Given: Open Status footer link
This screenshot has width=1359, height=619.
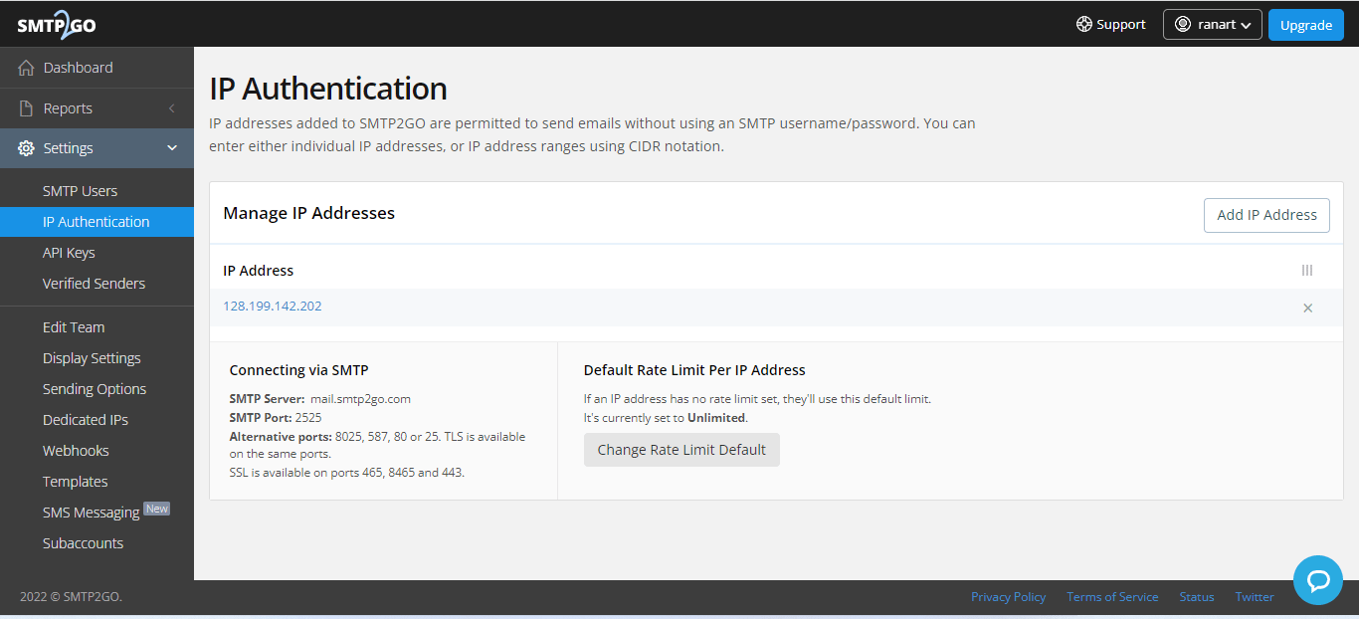Looking at the screenshot, I should point(1197,597).
